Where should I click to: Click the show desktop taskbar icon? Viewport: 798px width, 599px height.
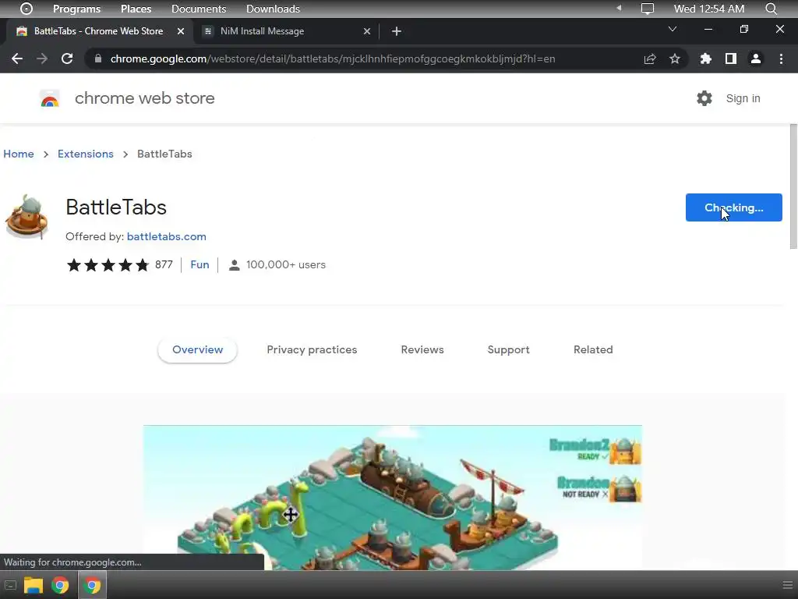point(10,585)
